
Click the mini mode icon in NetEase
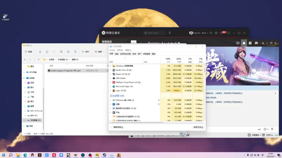[228, 33]
